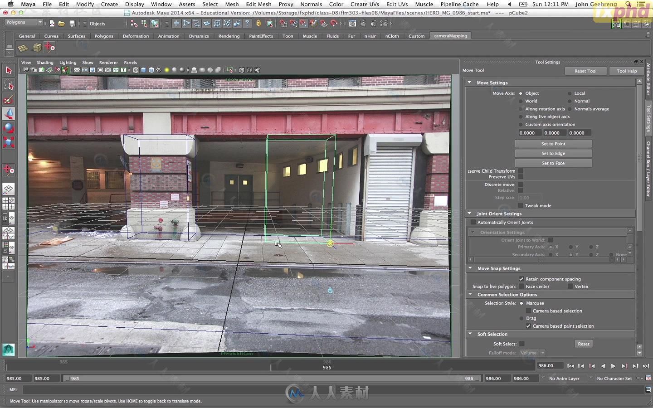Collapse Joint Orient Settings section

point(469,214)
